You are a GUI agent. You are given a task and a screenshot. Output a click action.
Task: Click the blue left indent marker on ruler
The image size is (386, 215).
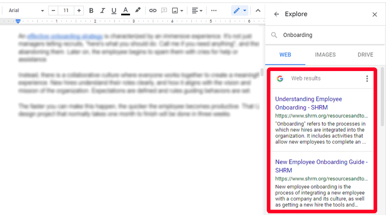point(18,21)
